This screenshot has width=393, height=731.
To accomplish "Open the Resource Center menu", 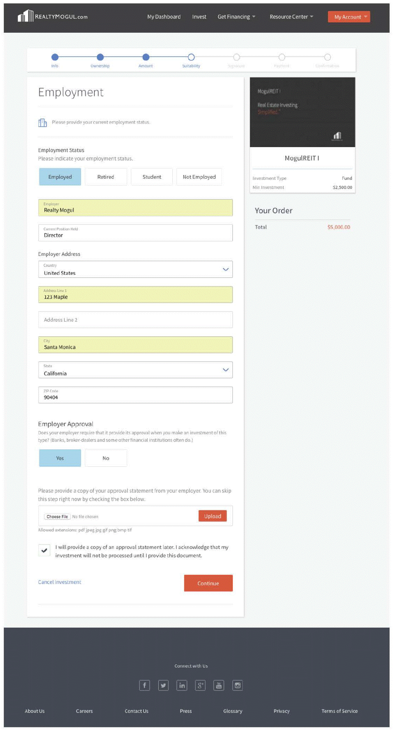I will [x=291, y=17].
